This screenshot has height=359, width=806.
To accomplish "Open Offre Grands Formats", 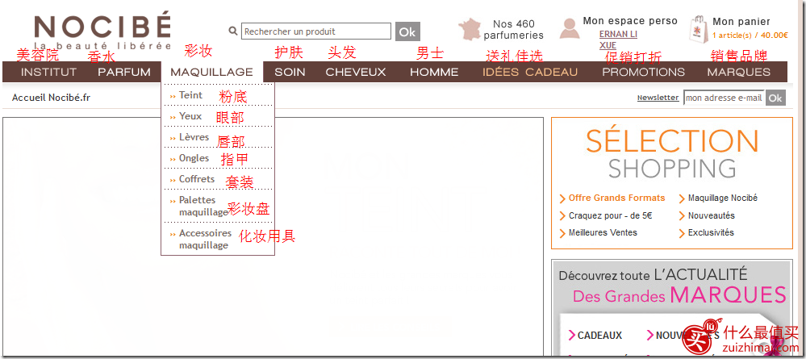I will click(616, 198).
